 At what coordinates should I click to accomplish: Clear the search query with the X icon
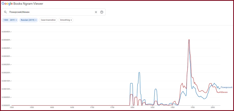click(96, 12)
